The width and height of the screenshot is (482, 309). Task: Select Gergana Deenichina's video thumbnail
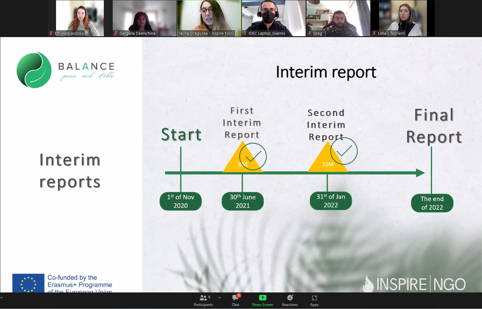(145, 18)
